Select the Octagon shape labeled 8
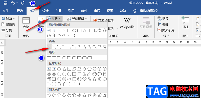Image resolution: width=201 pixels, height=98 pixels. pos(105,69)
